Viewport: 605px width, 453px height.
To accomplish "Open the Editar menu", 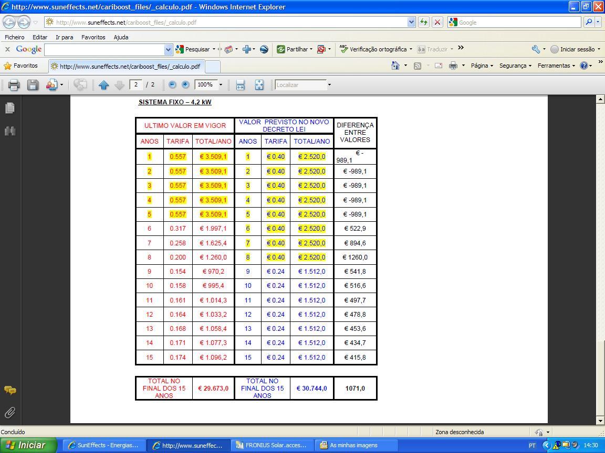I will (x=40, y=37).
